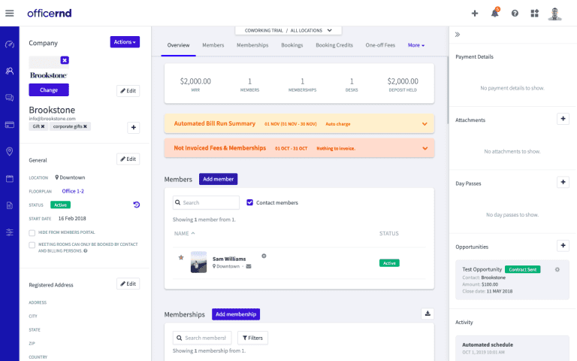
Task: Open the dashboard speedometer sidebar icon
Action: pyautogui.click(x=10, y=44)
